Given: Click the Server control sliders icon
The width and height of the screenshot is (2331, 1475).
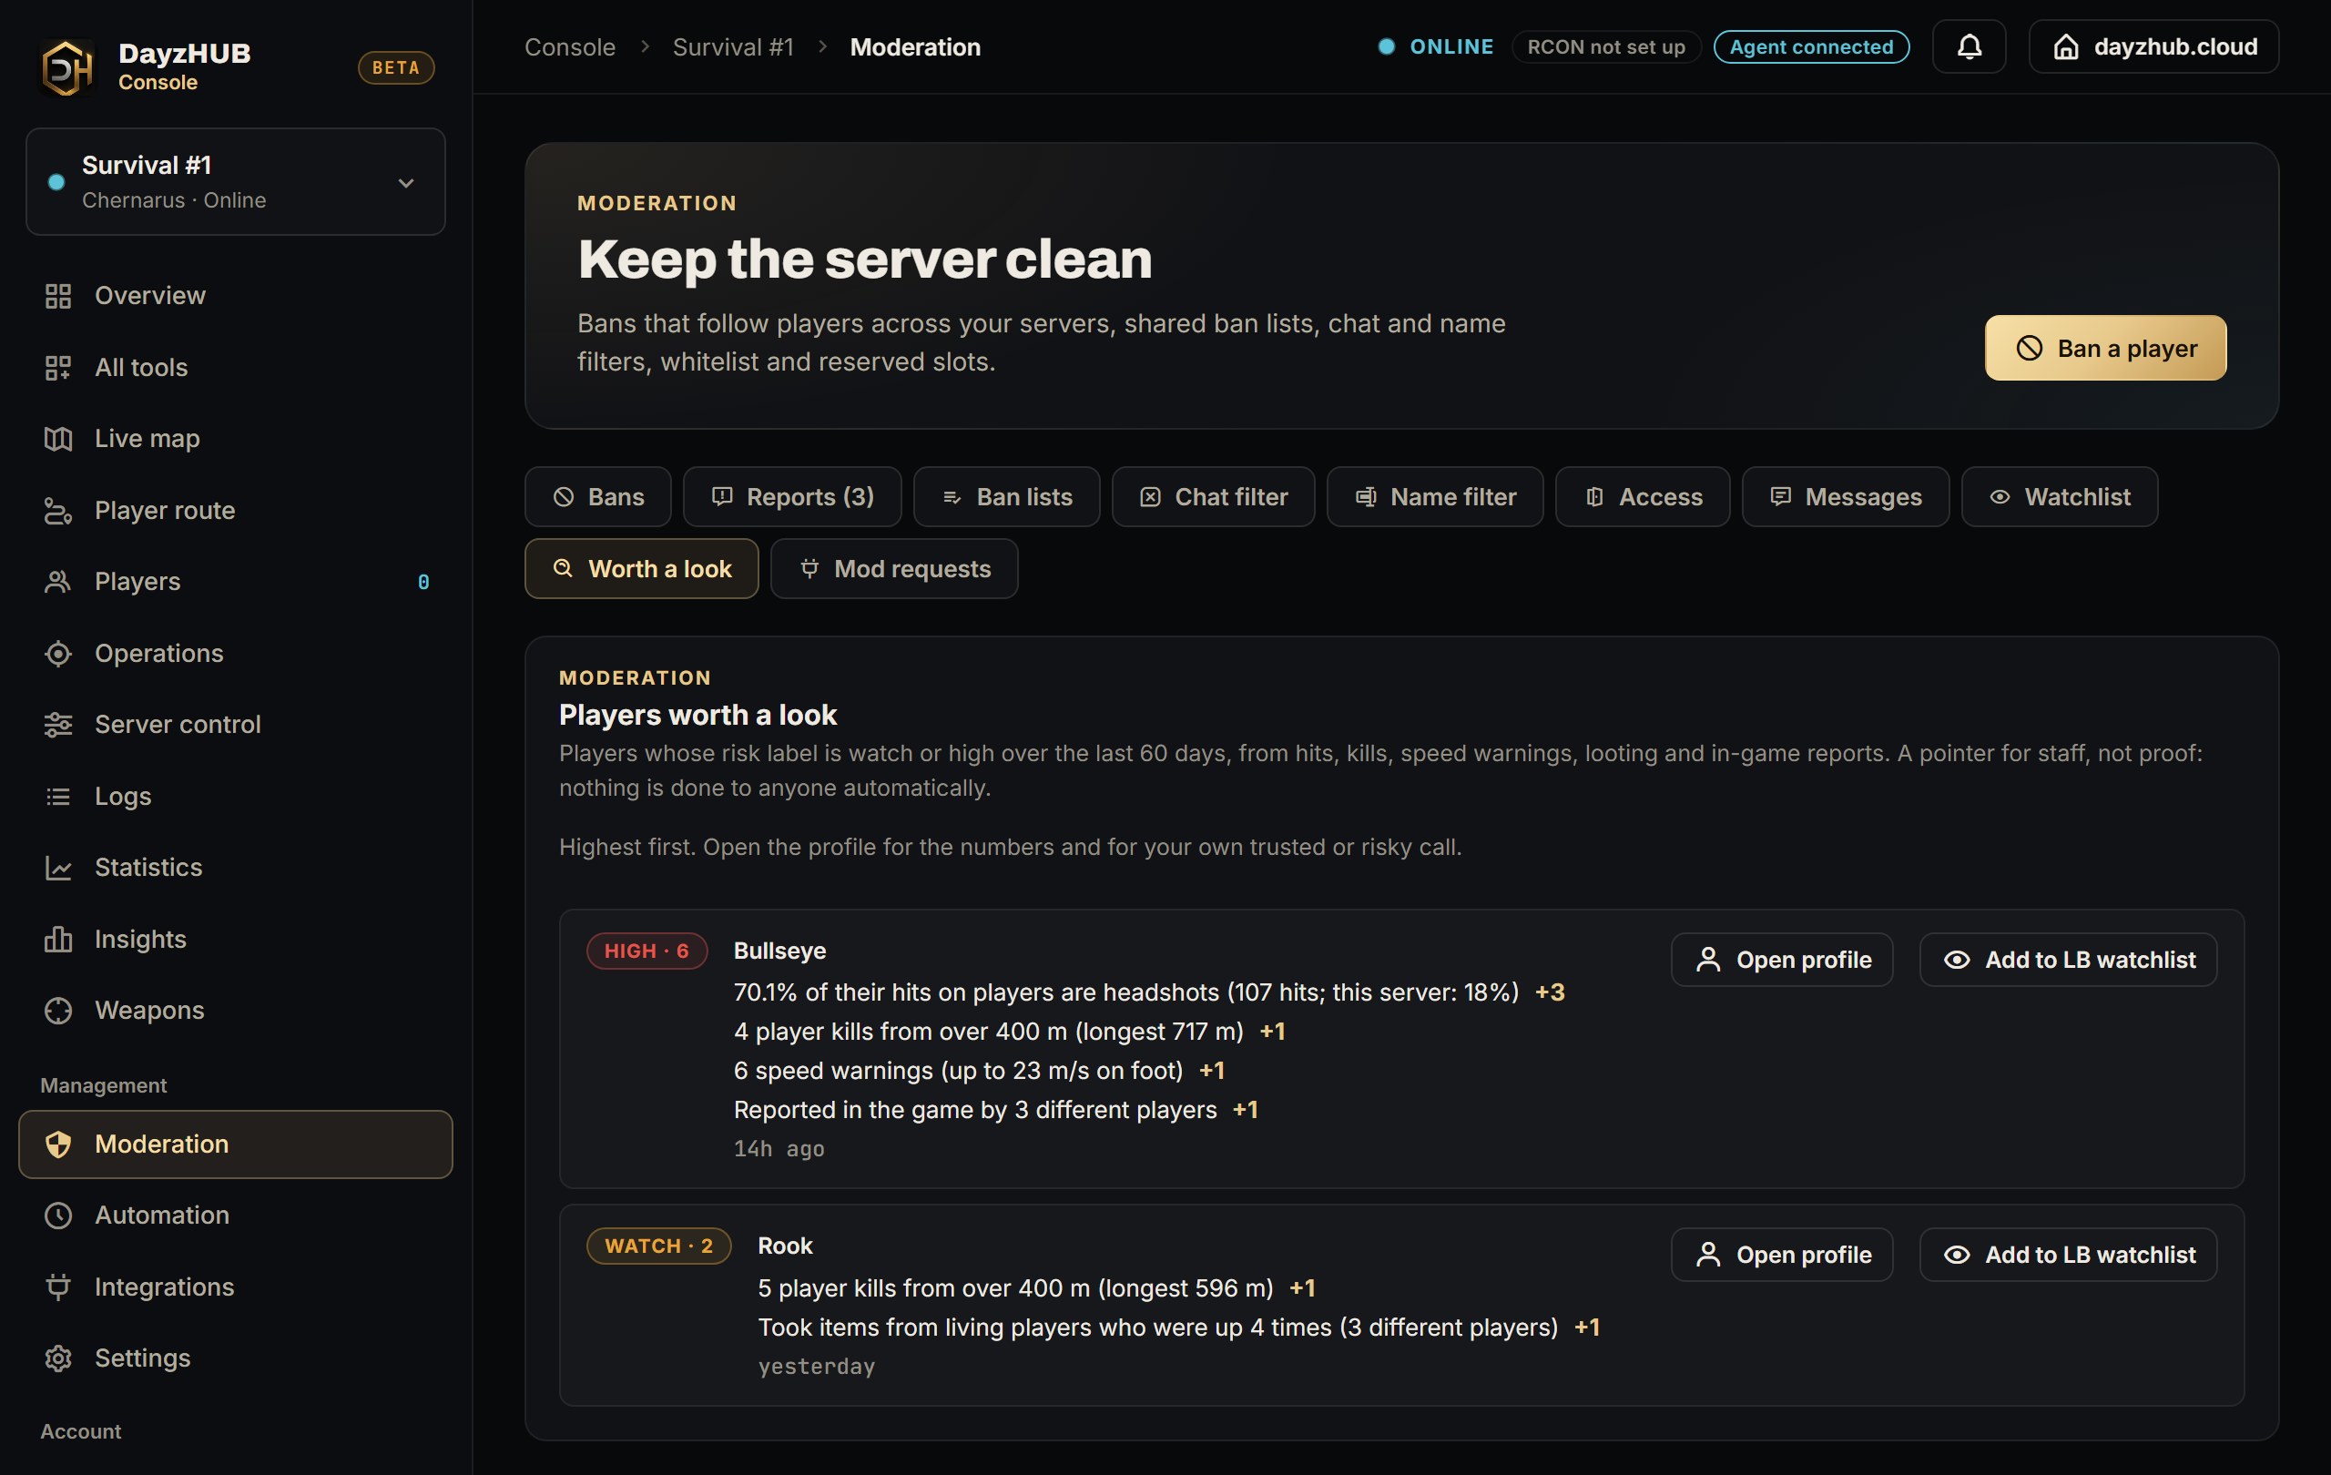Looking at the screenshot, I should pos(58,724).
